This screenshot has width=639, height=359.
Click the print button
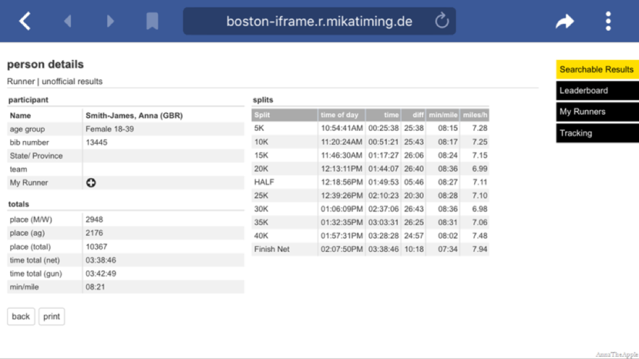pyautogui.click(x=52, y=316)
